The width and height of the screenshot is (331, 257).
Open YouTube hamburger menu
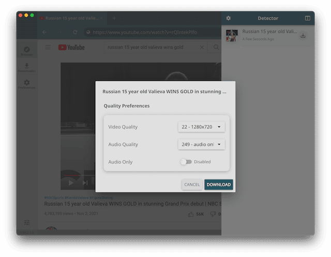pos(48,47)
